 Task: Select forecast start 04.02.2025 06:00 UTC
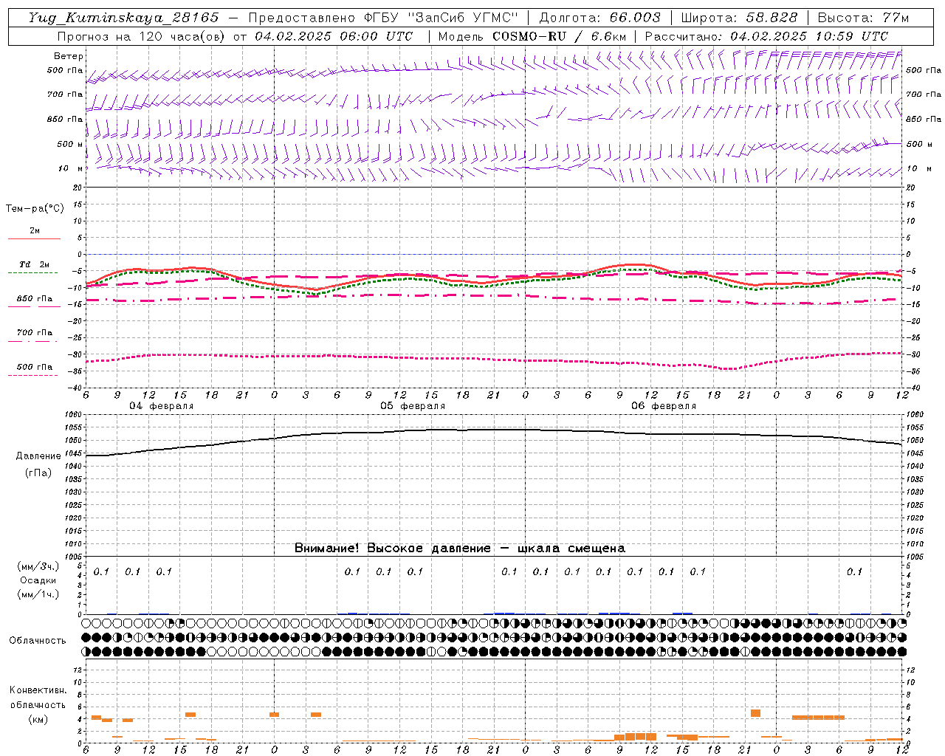tap(334, 36)
